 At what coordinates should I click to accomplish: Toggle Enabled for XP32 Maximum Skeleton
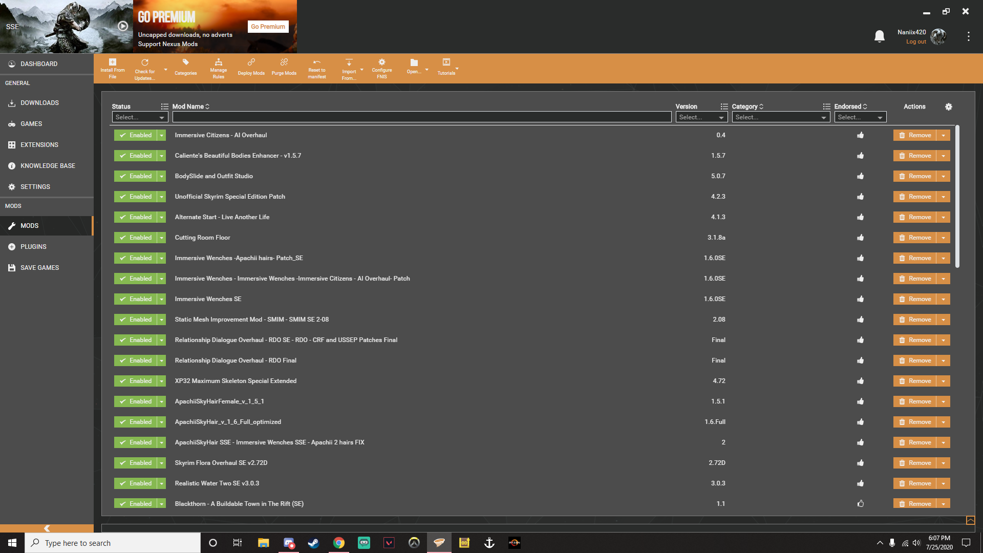click(x=136, y=381)
